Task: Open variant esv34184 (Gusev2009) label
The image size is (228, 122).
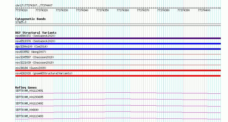Action: coord(31,68)
